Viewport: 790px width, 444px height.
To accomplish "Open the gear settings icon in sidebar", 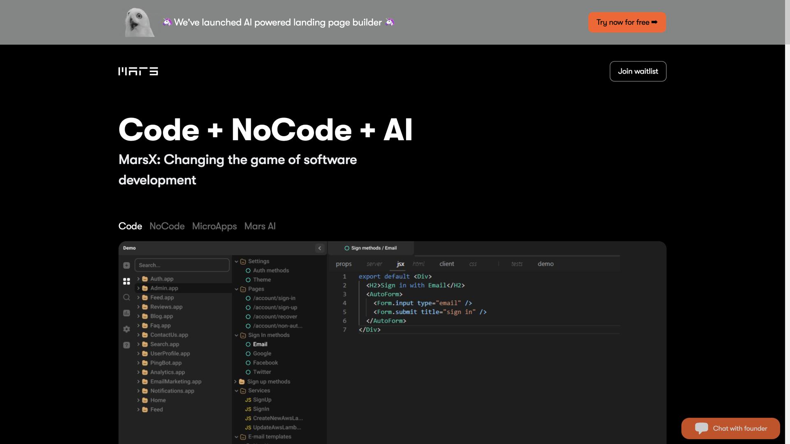I will [126, 329].
